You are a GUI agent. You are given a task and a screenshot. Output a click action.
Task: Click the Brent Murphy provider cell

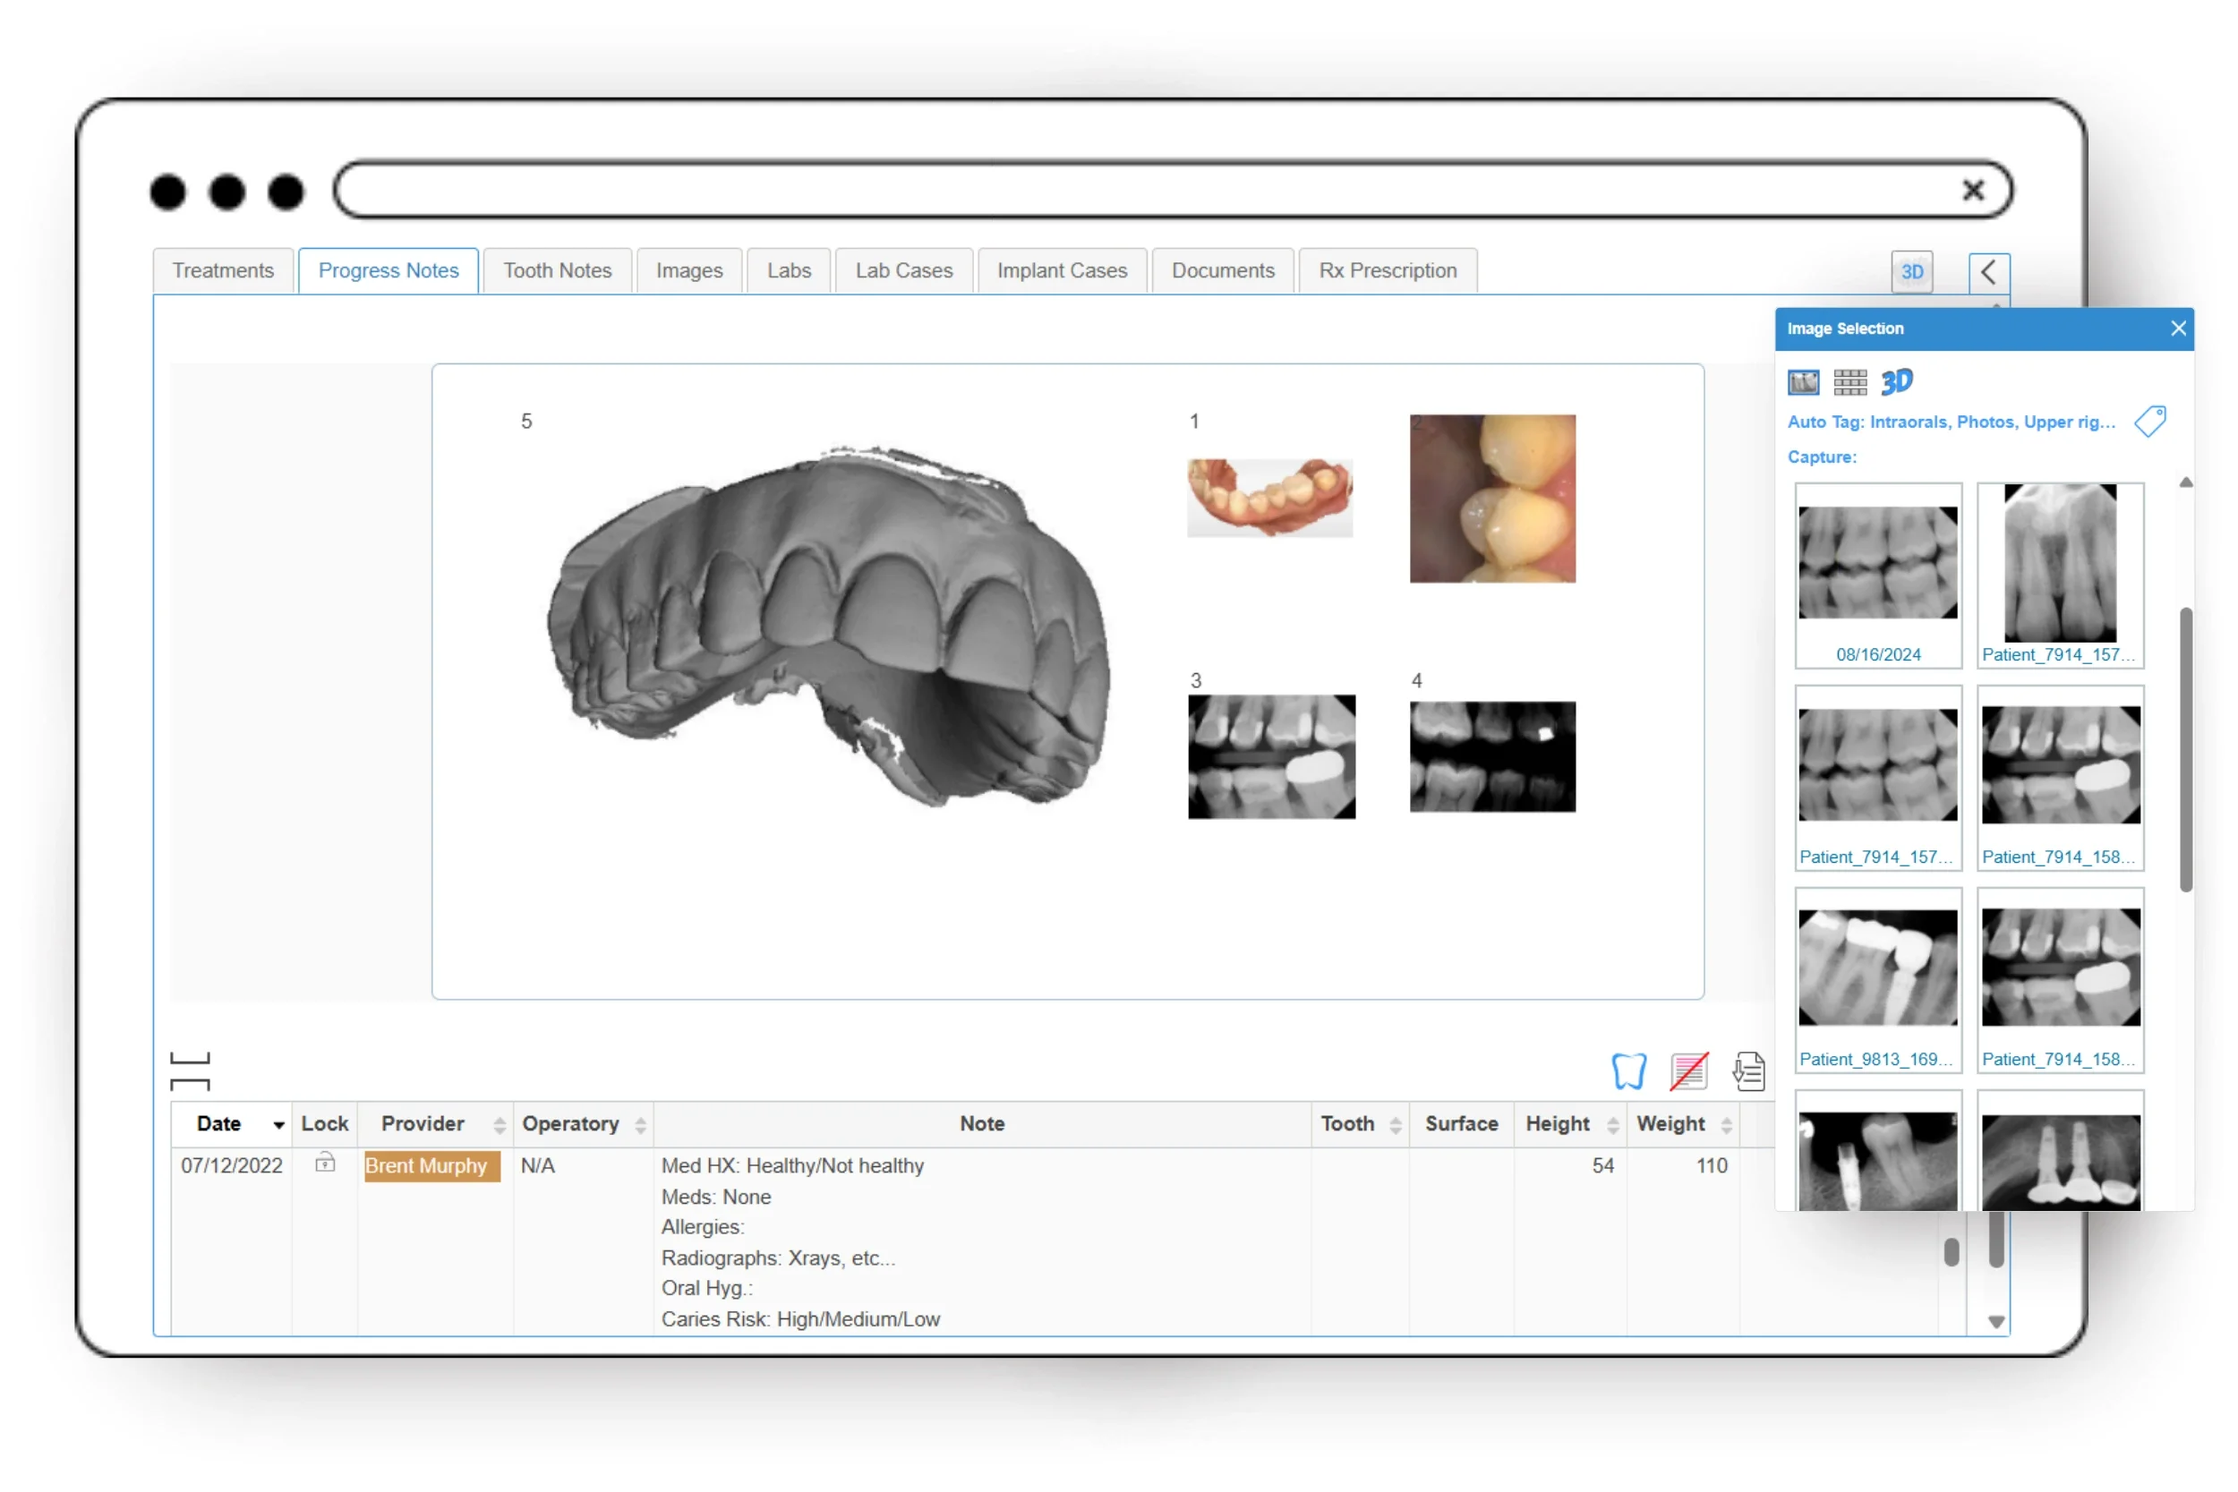tap(431, 1165)
